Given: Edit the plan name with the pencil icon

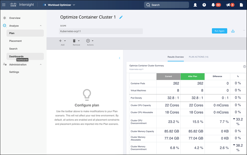Looking at the screenshot, I should pyautogui.click(x=121, y=17).
